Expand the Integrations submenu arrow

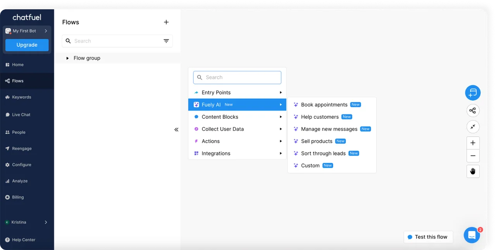281,153
